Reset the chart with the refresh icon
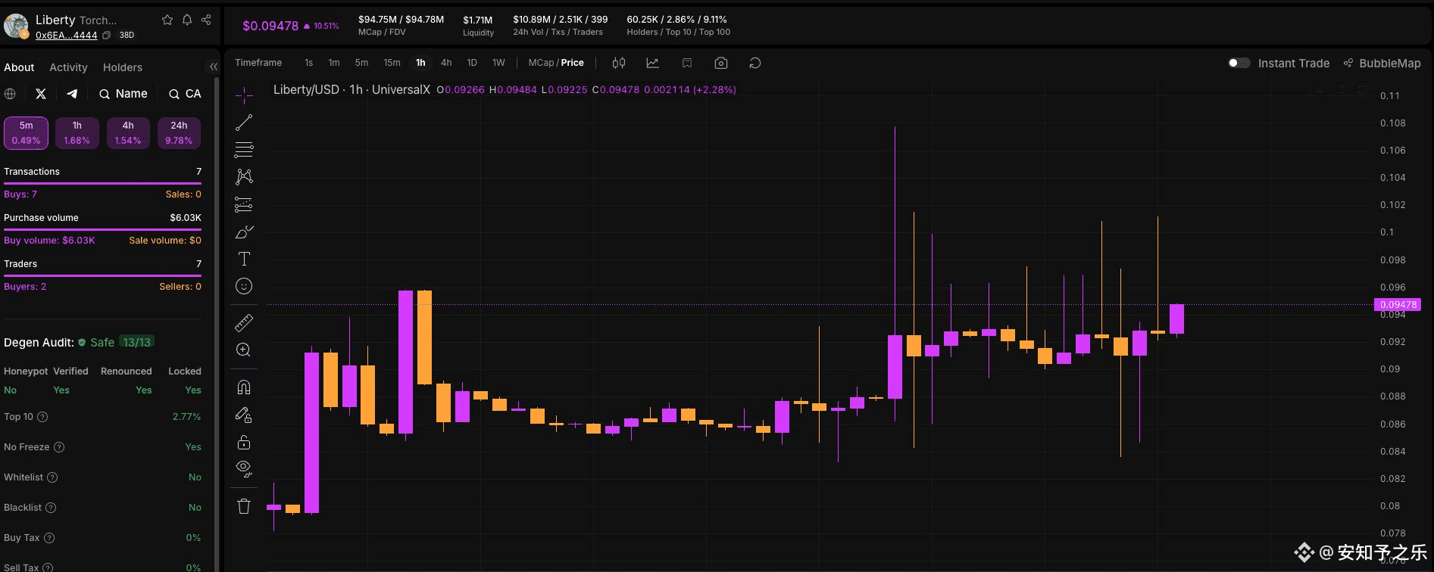The image size is (1434, 572). pyautogui.click(x=755, y=63)
